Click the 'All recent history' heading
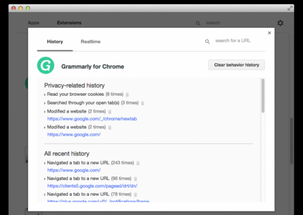 (67, 154)
